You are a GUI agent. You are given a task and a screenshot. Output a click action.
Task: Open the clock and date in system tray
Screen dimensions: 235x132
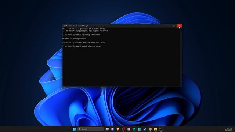pyautogui.click(x=229, y=129)
